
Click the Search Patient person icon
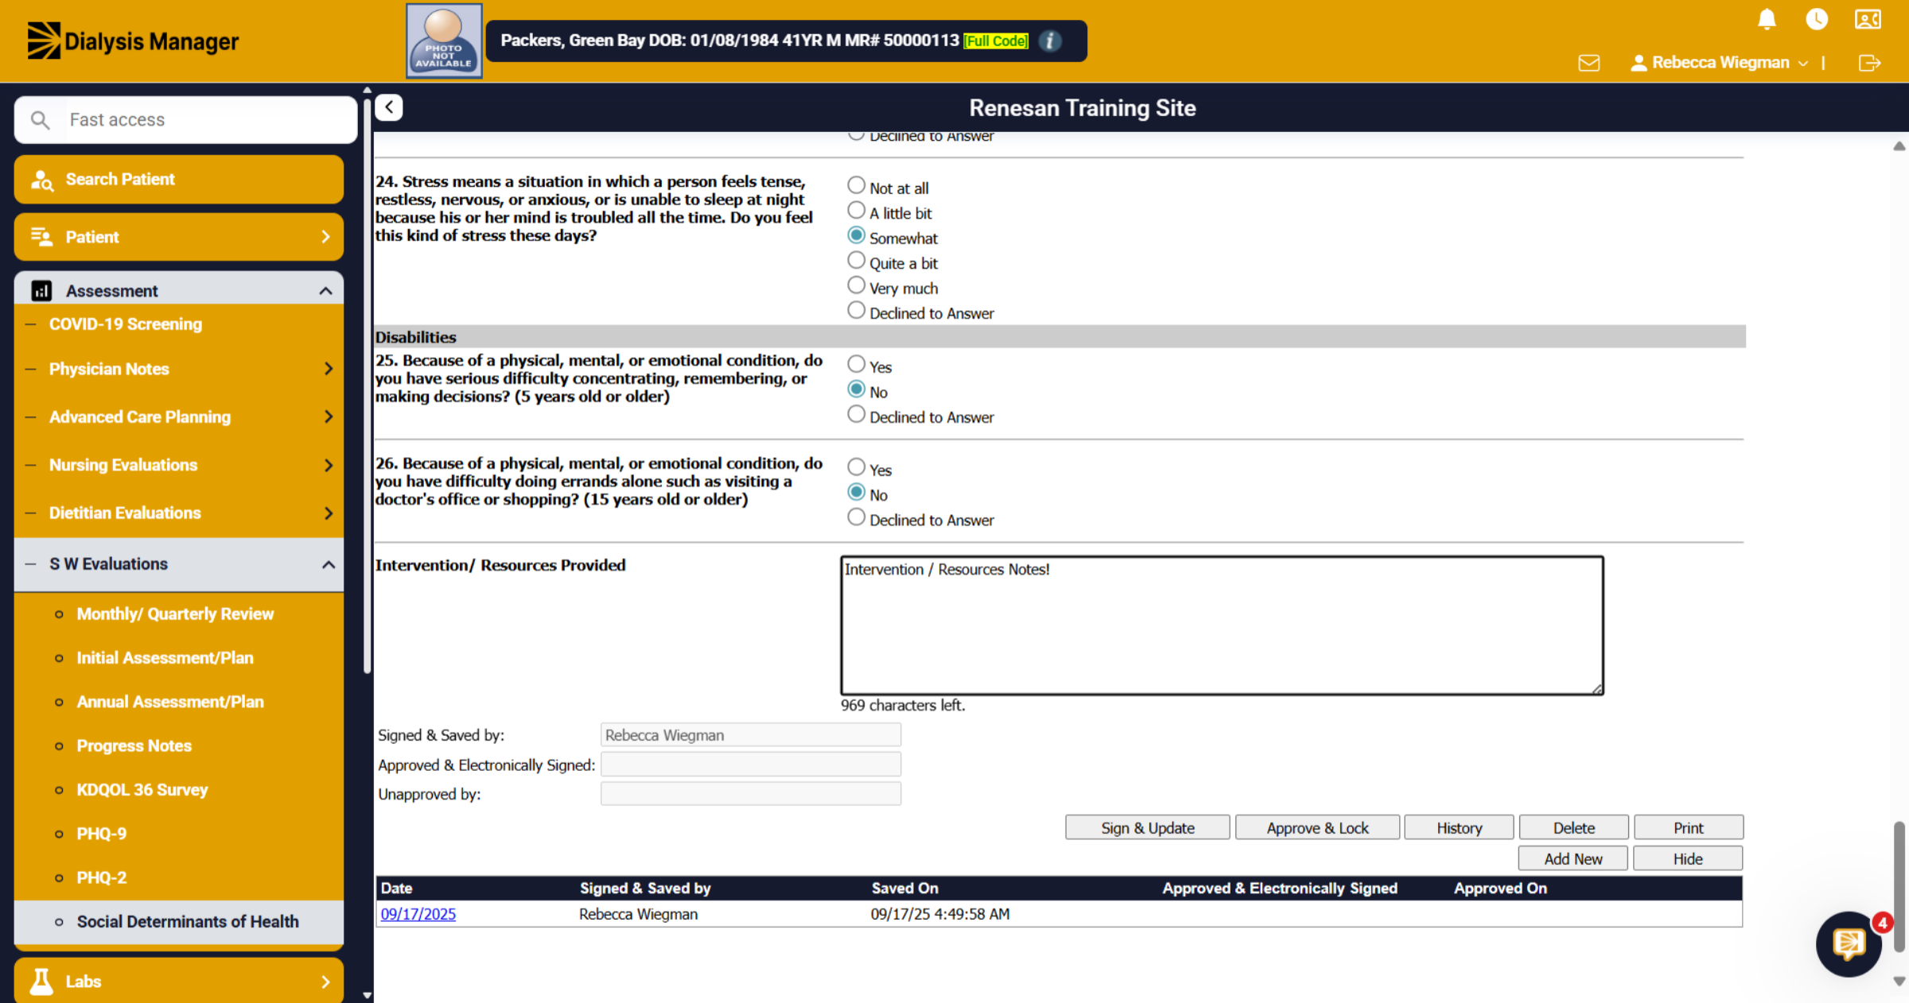41,180
